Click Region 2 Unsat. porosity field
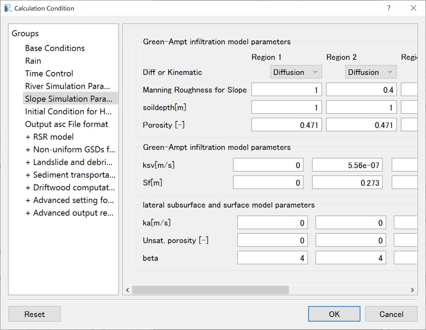The image size is (426, 330). (351, 240)
